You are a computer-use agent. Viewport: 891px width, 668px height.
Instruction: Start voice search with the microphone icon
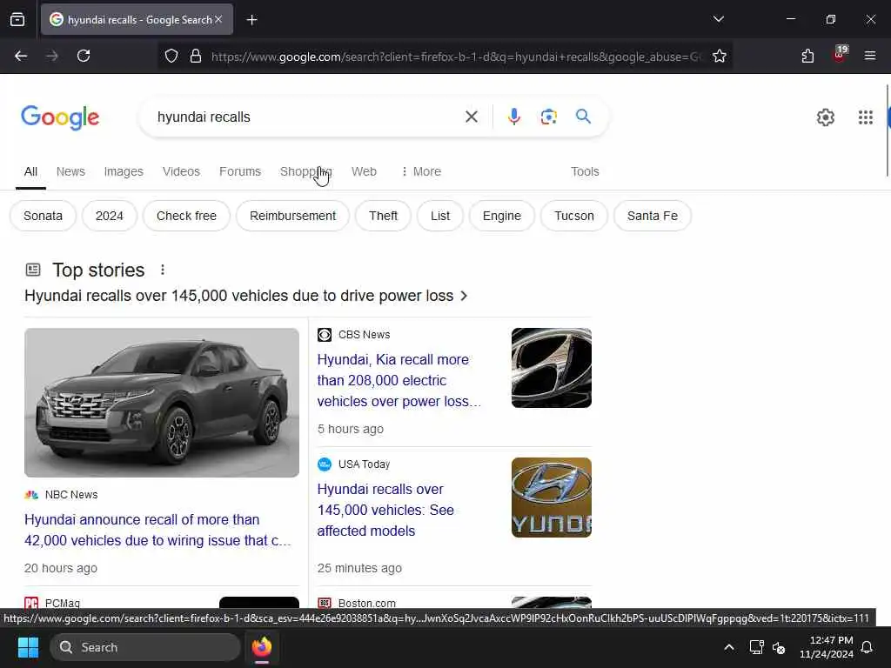[513, 117]
